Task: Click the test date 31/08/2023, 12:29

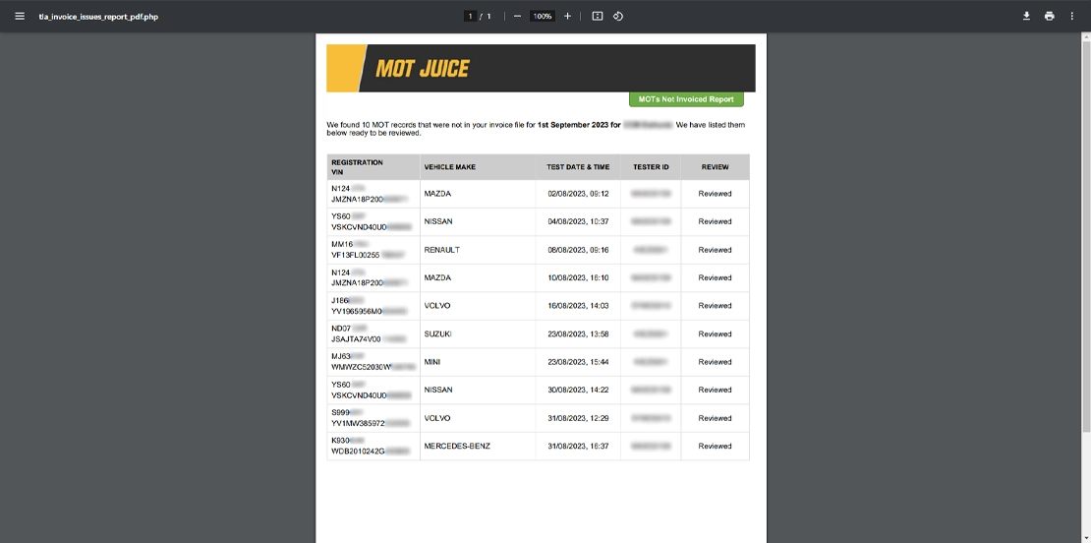Action: [578, 418]
